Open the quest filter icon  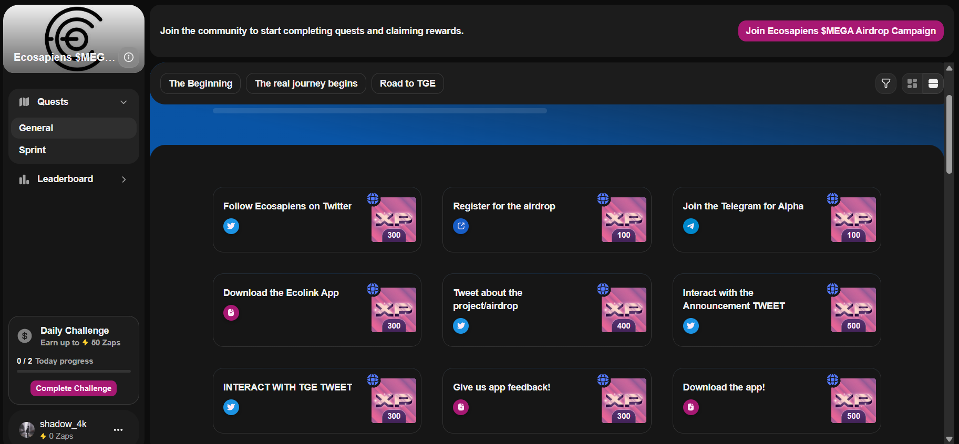pos(886,83)
